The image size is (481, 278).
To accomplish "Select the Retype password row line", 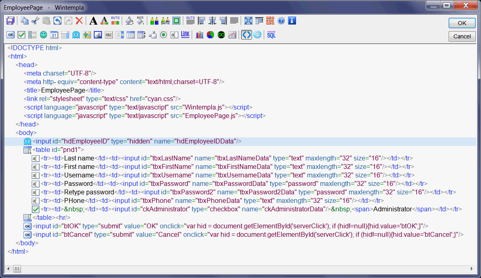I will pyautogui.click(x=248, y=192).
